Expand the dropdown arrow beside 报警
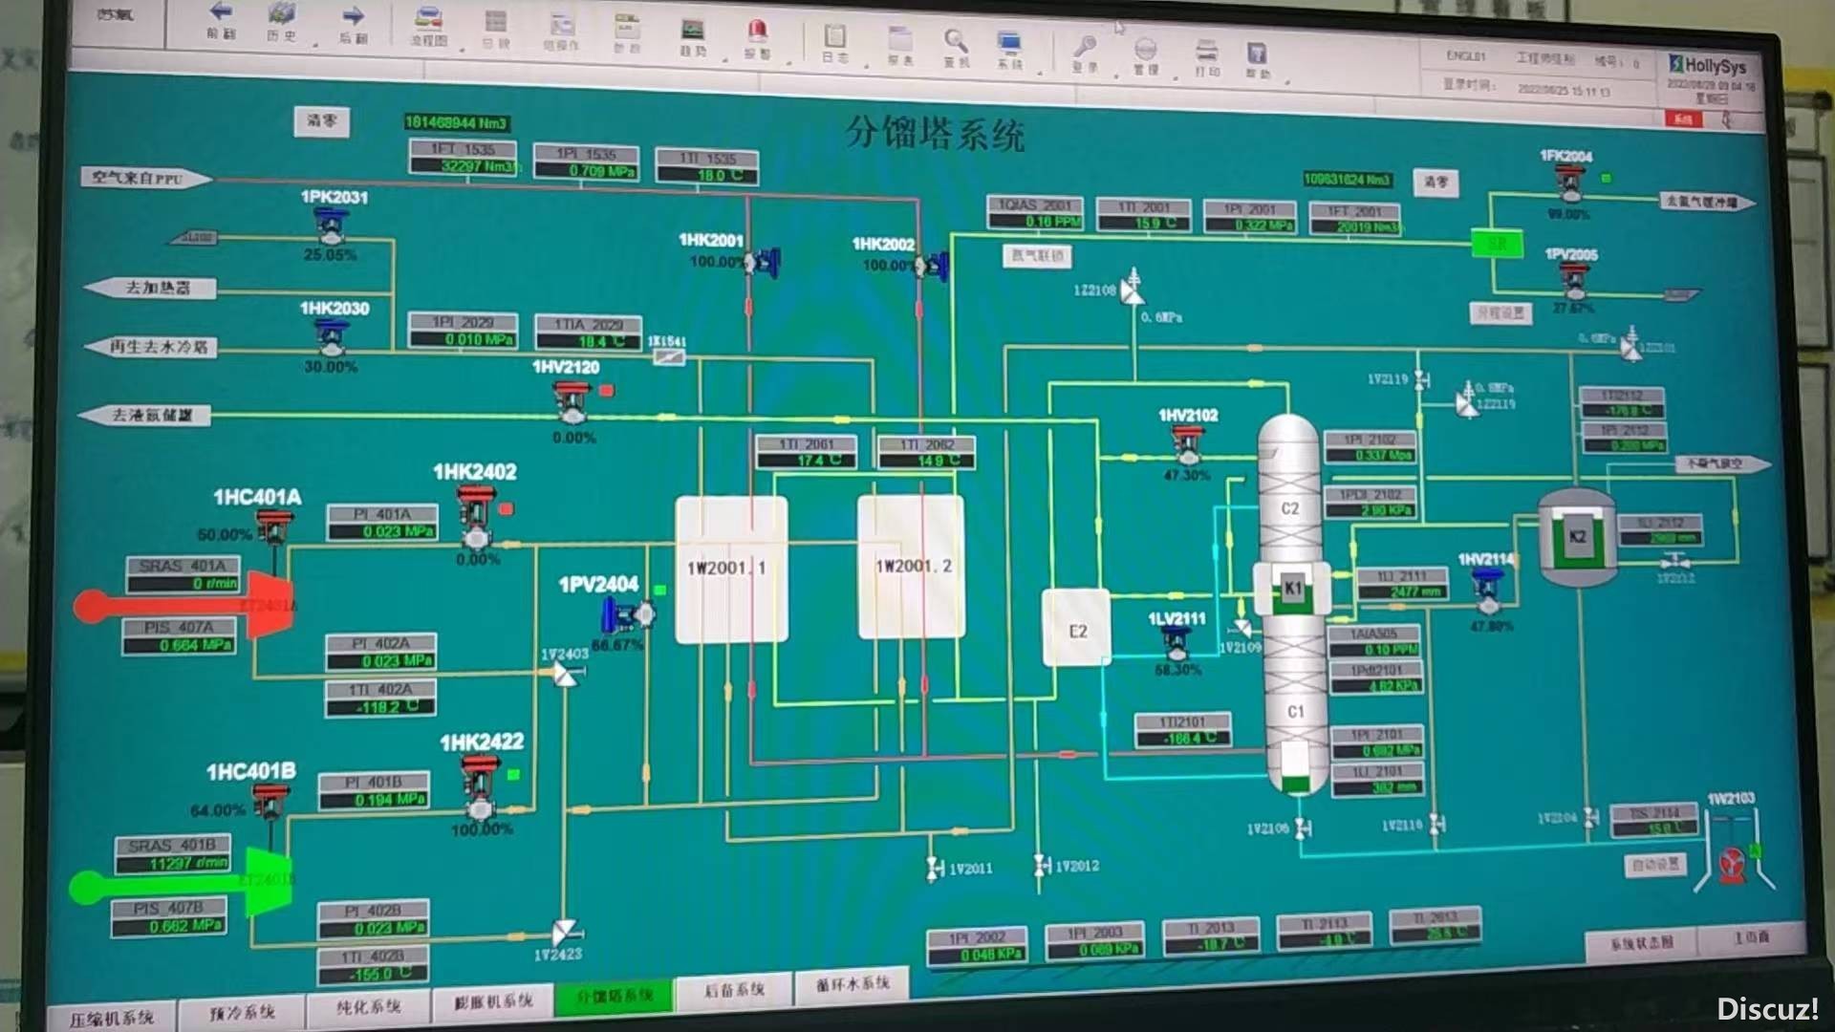The width and height of the screenshot is (1835, 1032). 788,62
